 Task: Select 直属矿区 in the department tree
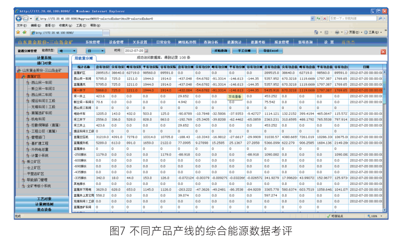point(34,76)
